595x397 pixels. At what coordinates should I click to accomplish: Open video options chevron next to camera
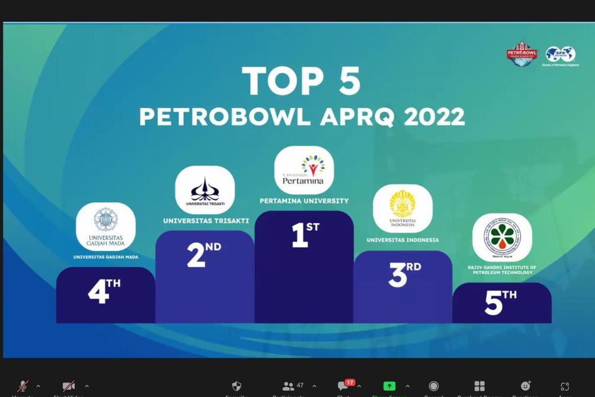pos(87,386)
